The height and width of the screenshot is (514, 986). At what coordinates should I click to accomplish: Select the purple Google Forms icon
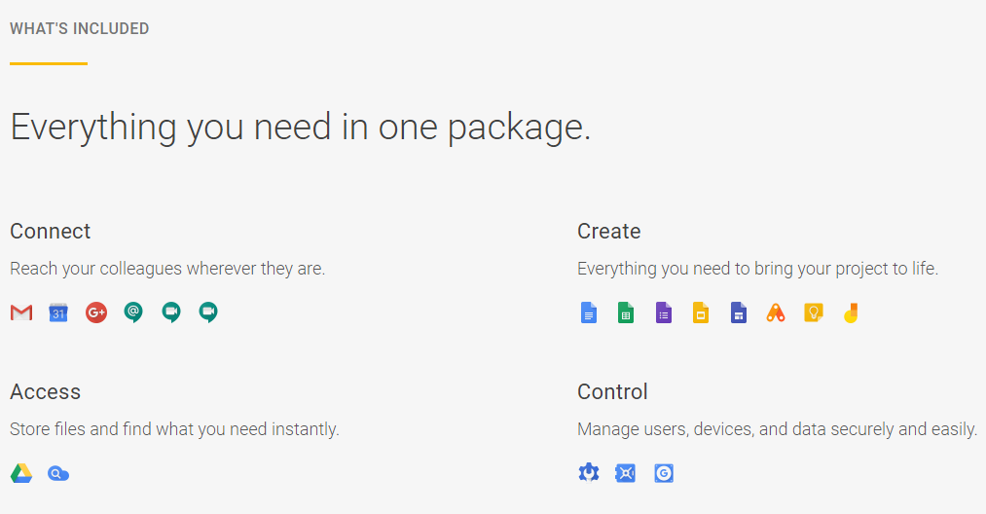[x=664, y=312]
